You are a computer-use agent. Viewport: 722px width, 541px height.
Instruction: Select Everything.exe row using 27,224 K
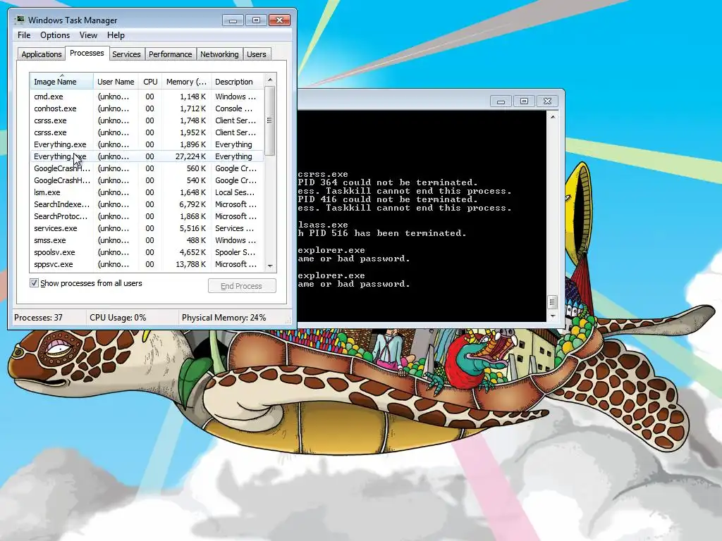tap(147, 156)
